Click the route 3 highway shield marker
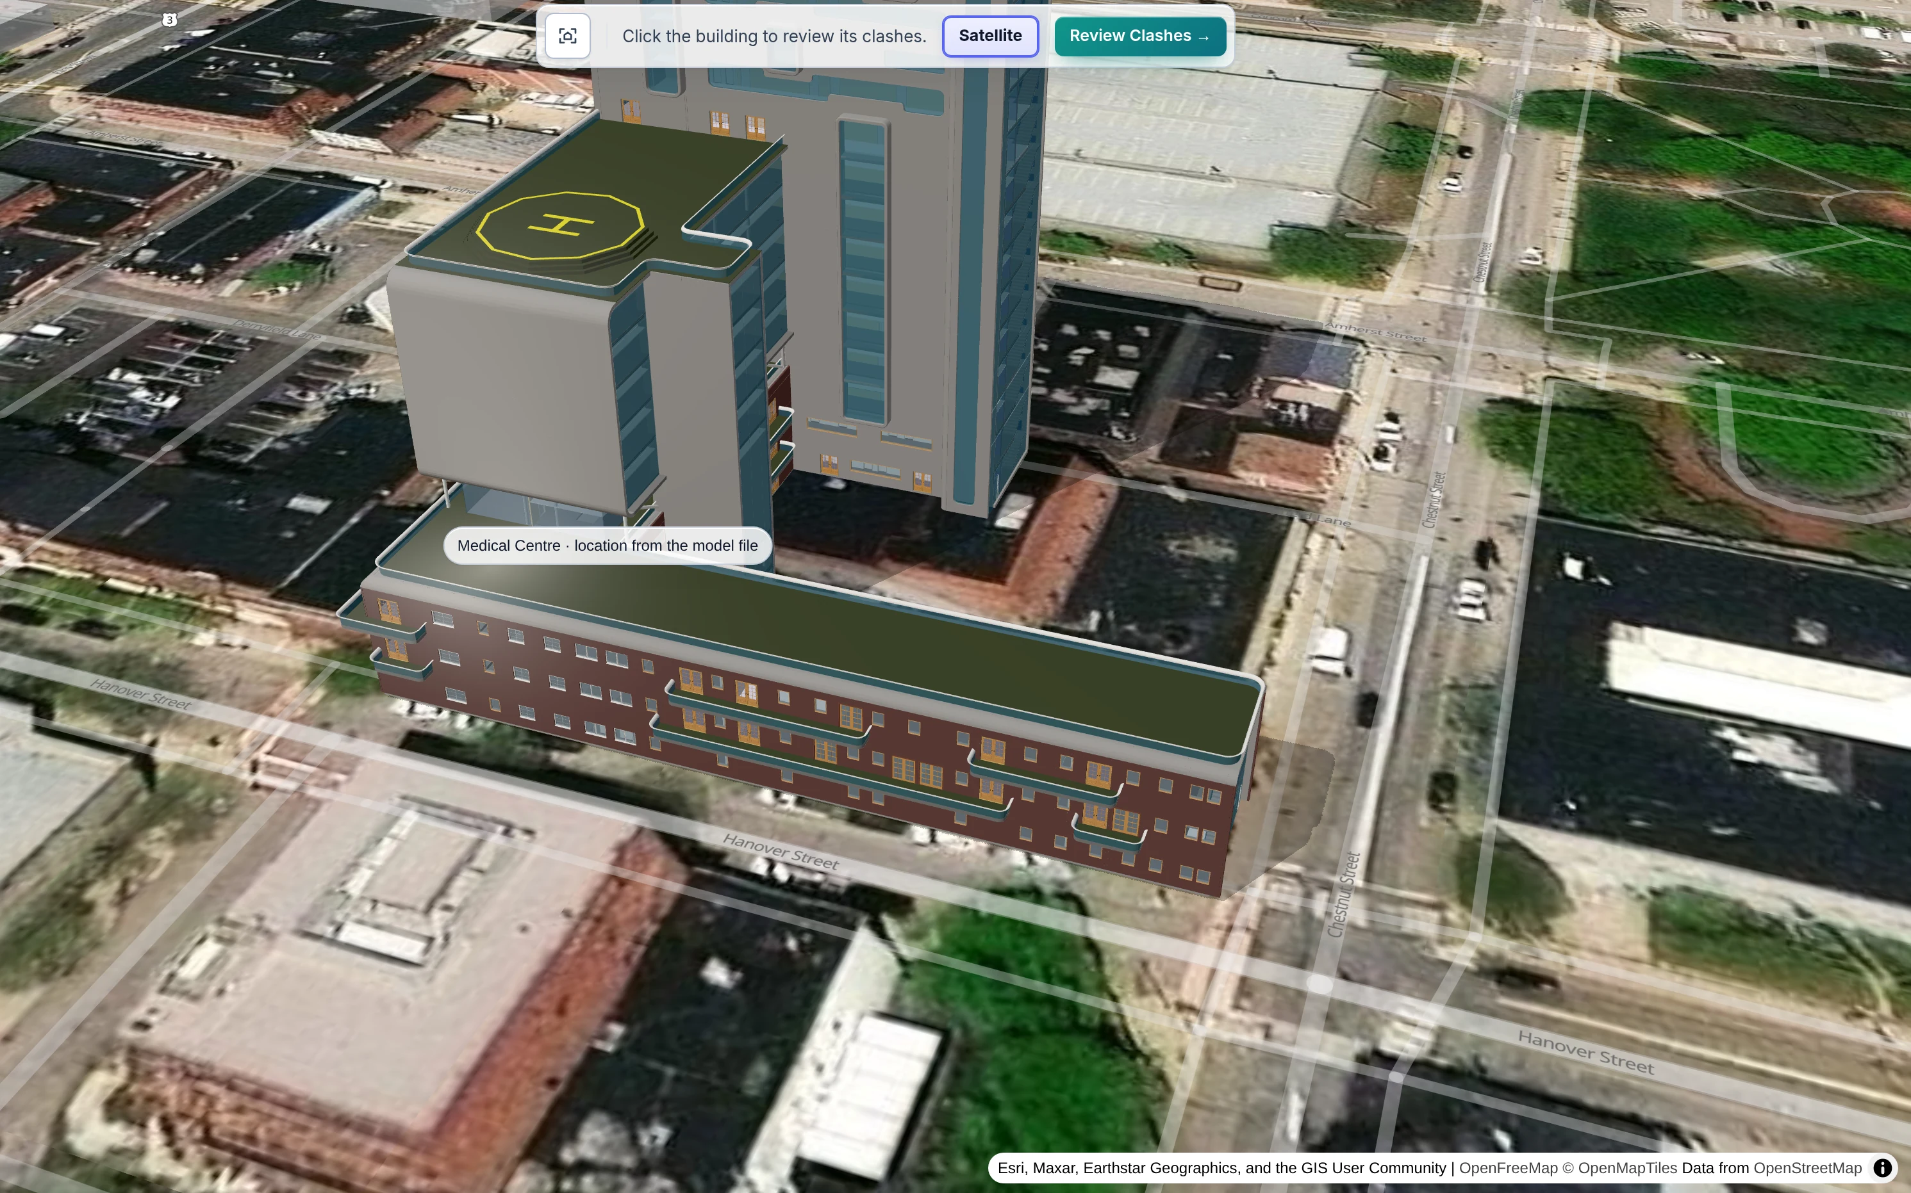This screenshot has width=1911, height=1193. coord(169,20)
